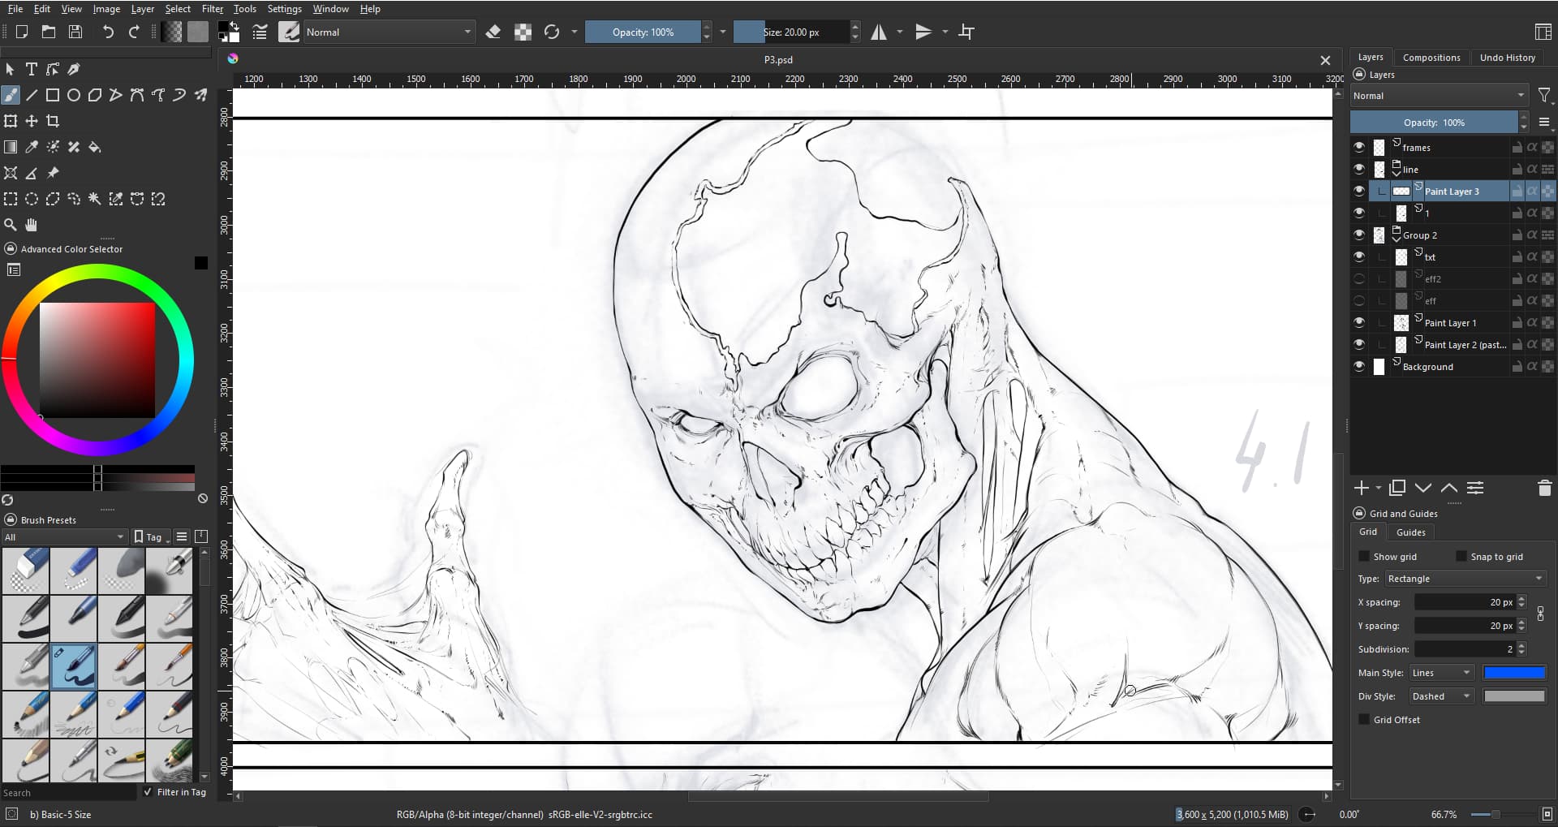This screenshot has width=1558, height=827.
Task: Hide the frames layer
Action: click(1359, 147)
